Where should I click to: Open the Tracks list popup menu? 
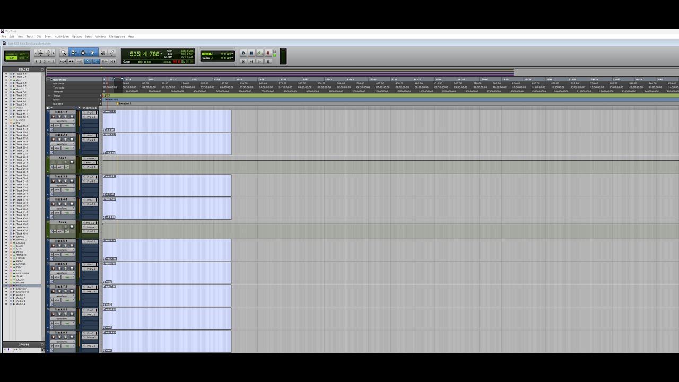click(42, 69)
